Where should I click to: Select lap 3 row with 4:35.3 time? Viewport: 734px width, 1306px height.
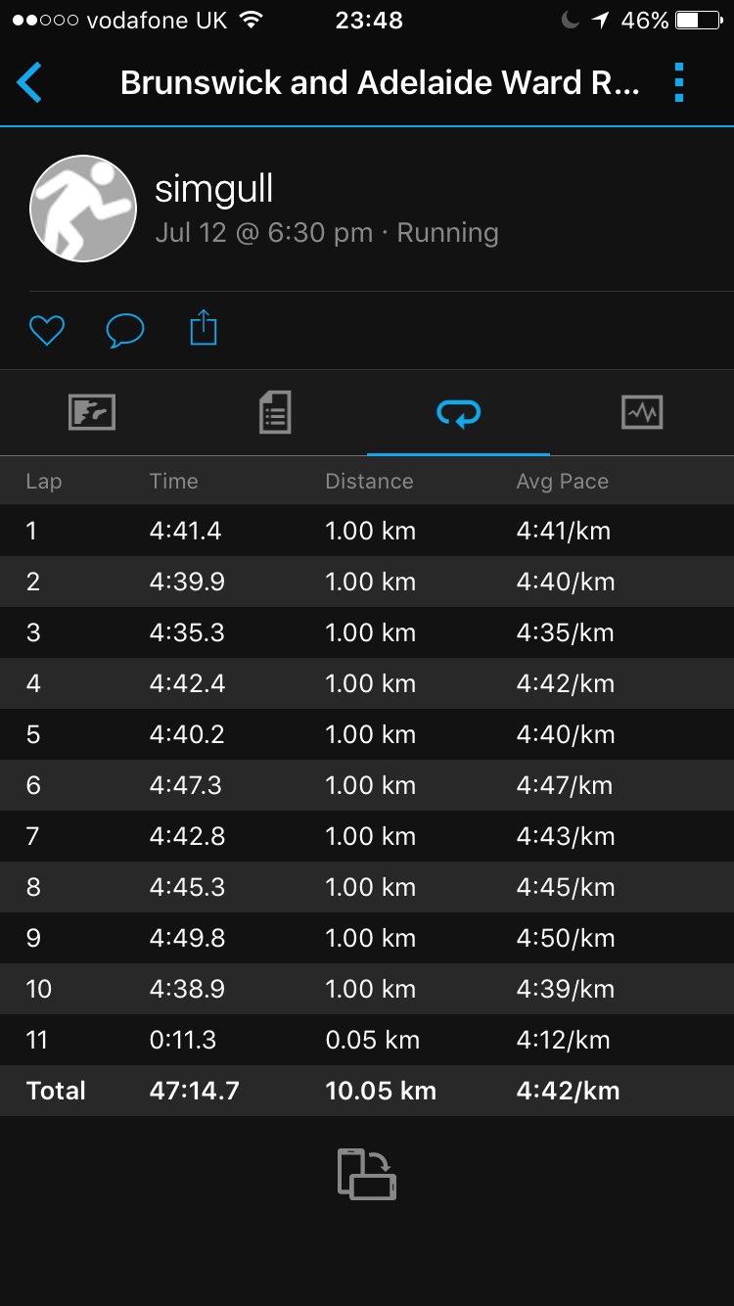(x=367, y=632)
